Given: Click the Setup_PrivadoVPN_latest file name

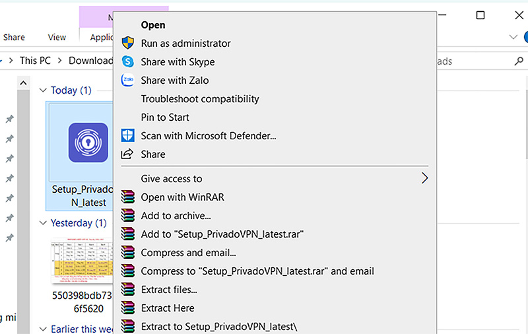Looking at the screenshot, I should (83, 196).
